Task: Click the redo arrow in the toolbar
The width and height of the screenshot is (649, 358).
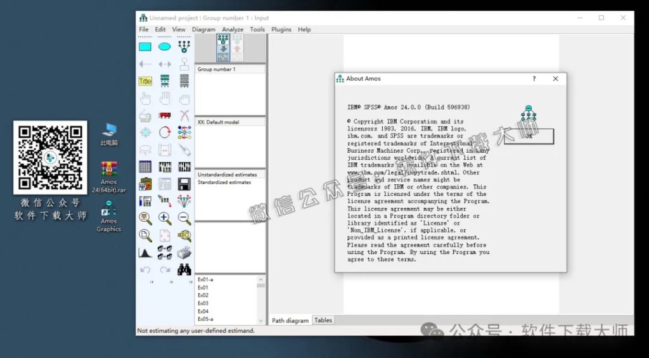Action: tap(165, 270)
